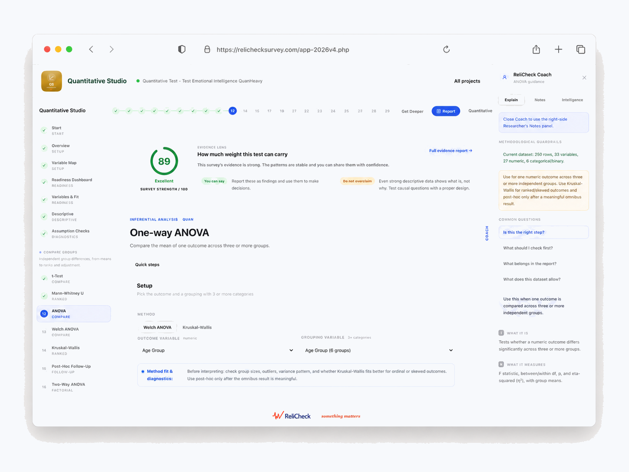Screen dimensions: 629x472
Task: Select the Kruskal-Wallis method option
Action: pos(197,327)
